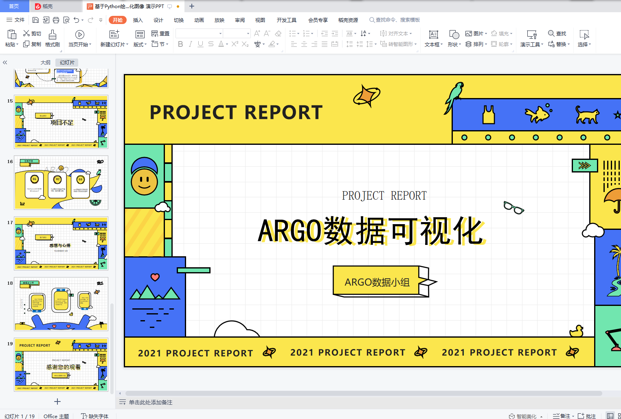The width and height of the screenshot is (621, 419).
Task: Click the 粘贴 clipboard paste icon
Action: 11,34
